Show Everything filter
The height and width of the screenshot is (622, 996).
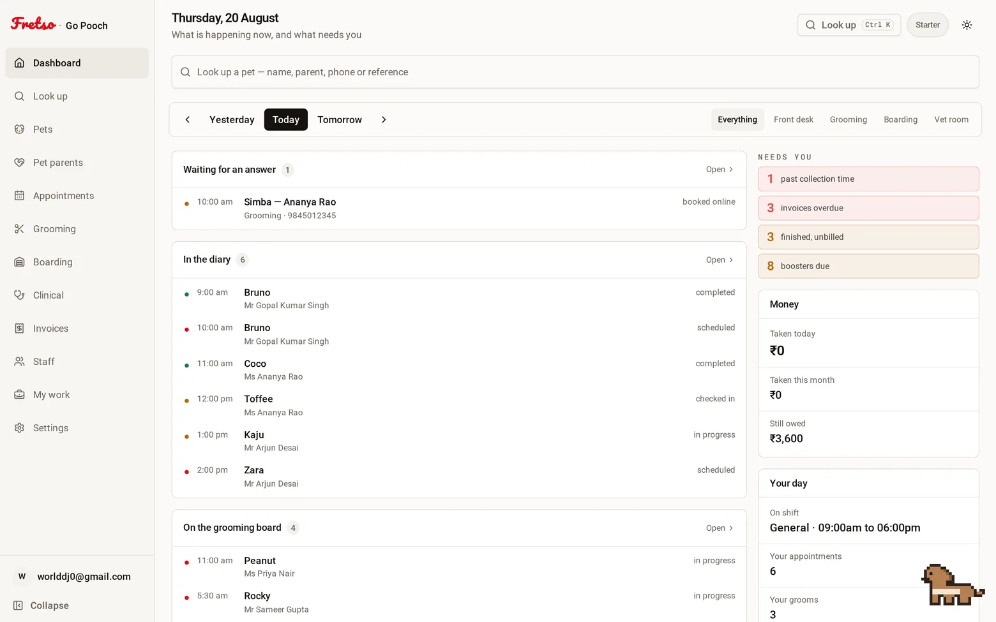coord(737,120)
